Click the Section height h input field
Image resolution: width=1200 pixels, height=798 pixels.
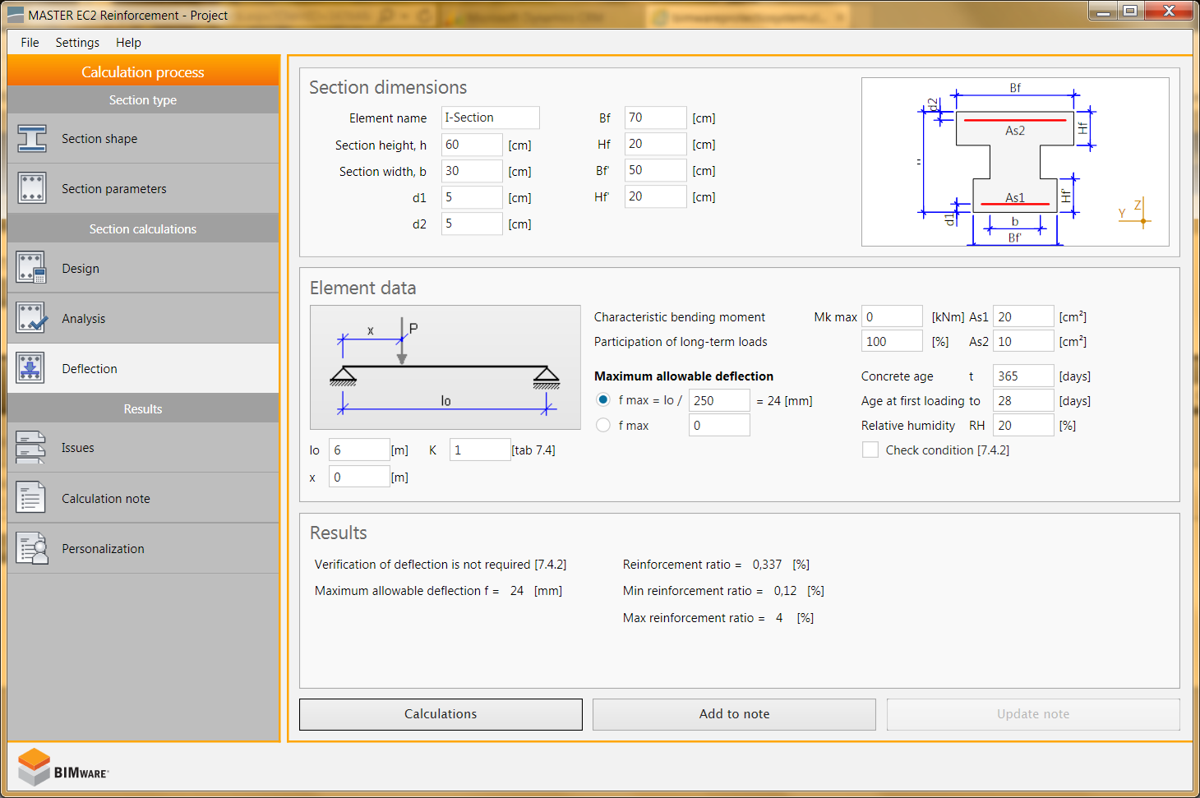coord(471,145)
